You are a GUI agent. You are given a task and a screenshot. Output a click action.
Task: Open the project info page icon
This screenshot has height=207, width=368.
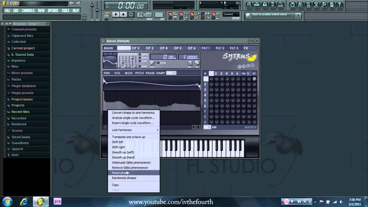click(x=331, y=5)
